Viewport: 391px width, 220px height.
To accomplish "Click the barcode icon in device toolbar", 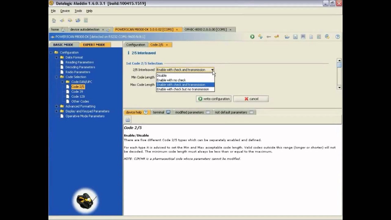I will [303, 37].
